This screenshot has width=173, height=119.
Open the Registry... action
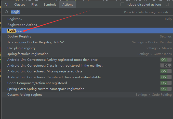pos(15,31)
